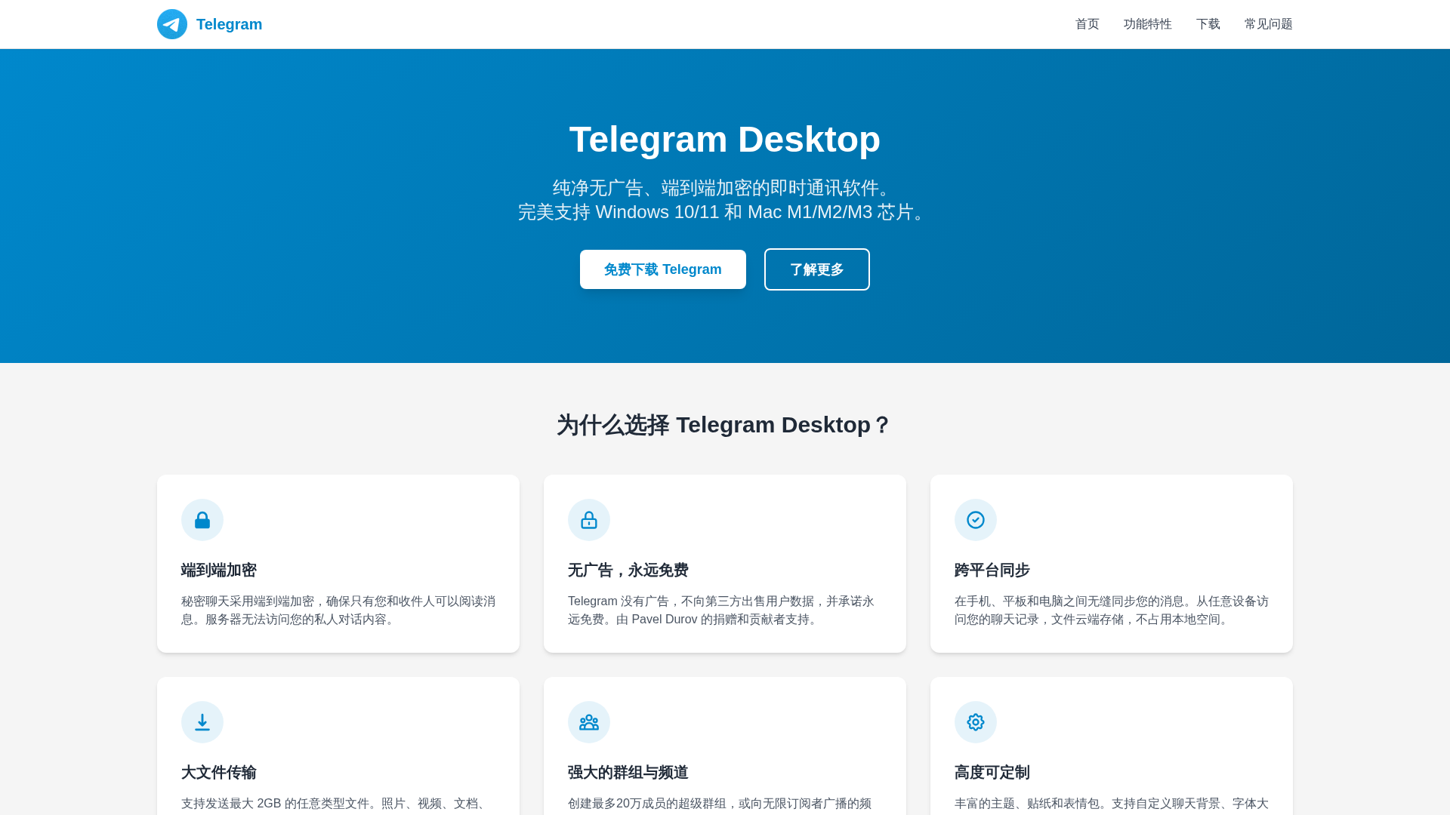Click the 秘密聊天采用端到端加密 description
This screenshot has height=815, width=1450.
[x=338, y=610]
